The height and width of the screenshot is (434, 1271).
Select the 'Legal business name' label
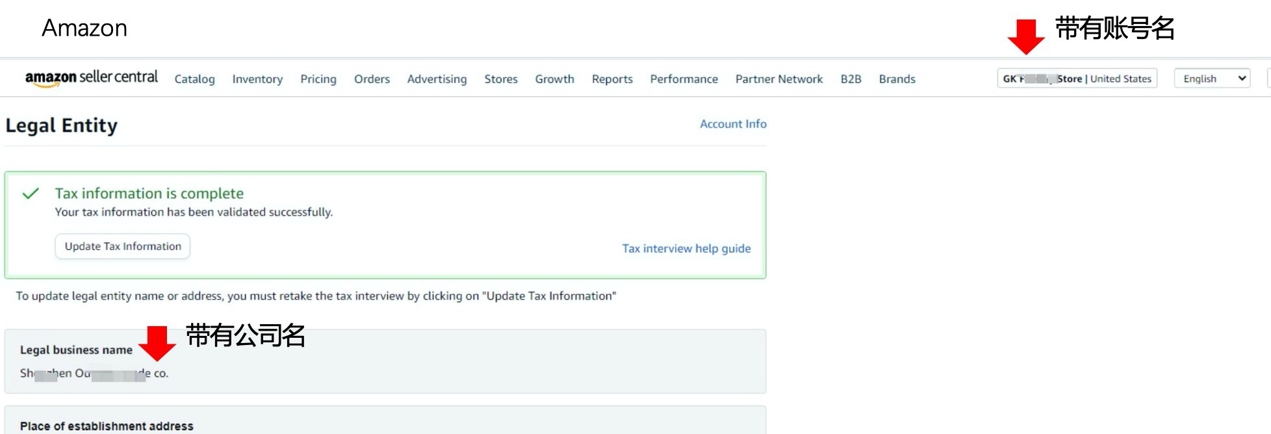point(76,350)
